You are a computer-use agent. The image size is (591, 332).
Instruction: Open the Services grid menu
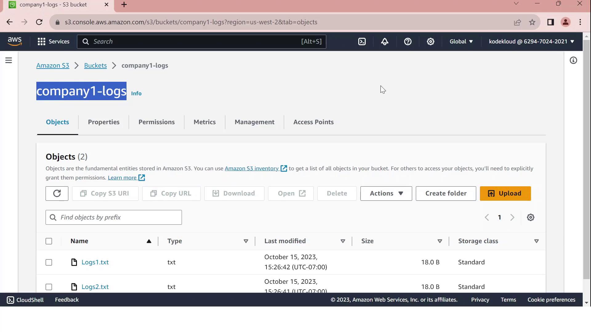(53, 41)
